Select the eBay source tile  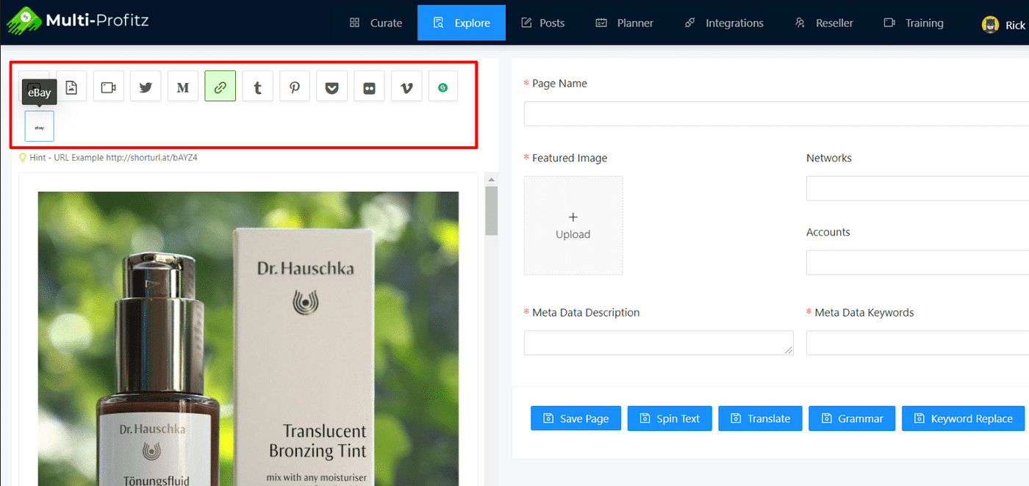(40, 126)
